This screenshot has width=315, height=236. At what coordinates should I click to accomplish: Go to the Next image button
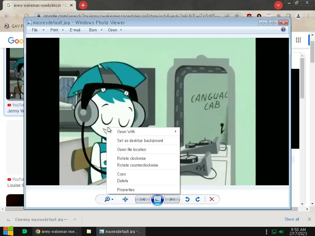tap(172, 199)
